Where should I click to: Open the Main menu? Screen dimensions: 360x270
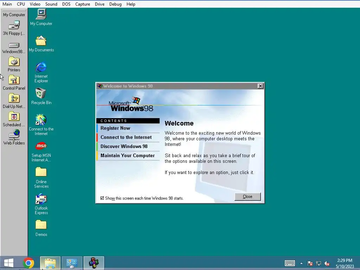pyautogui.click(x=7, y=4)
